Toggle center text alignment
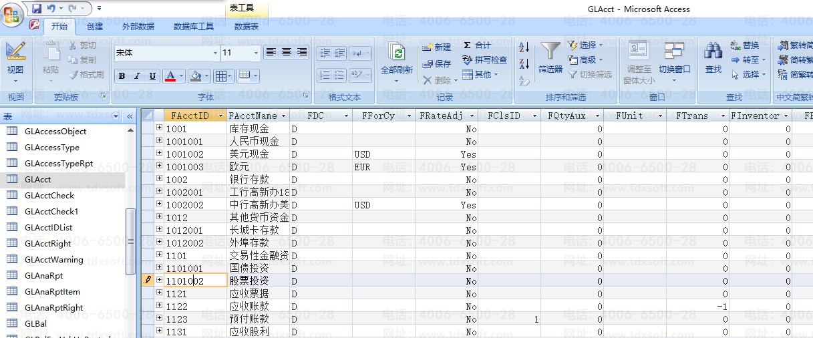This screenshot has height=338, width=813. (287, 52)
